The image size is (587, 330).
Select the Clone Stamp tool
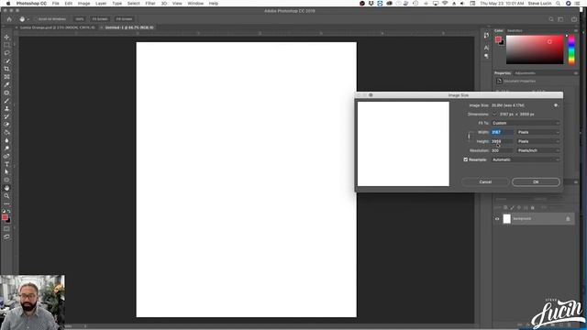click(x=6, y=108)
